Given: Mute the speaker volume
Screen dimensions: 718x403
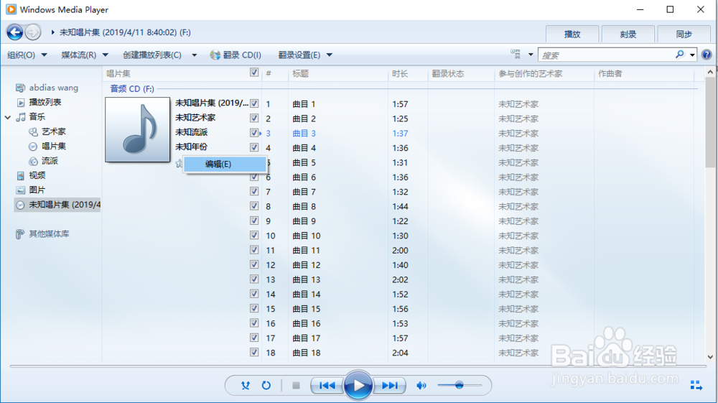Looking at the screenshot, I should coord(421,386).
